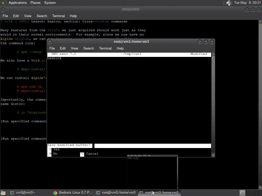Minimize the vm3@vm3:~ background window

(x=247, y=10)
